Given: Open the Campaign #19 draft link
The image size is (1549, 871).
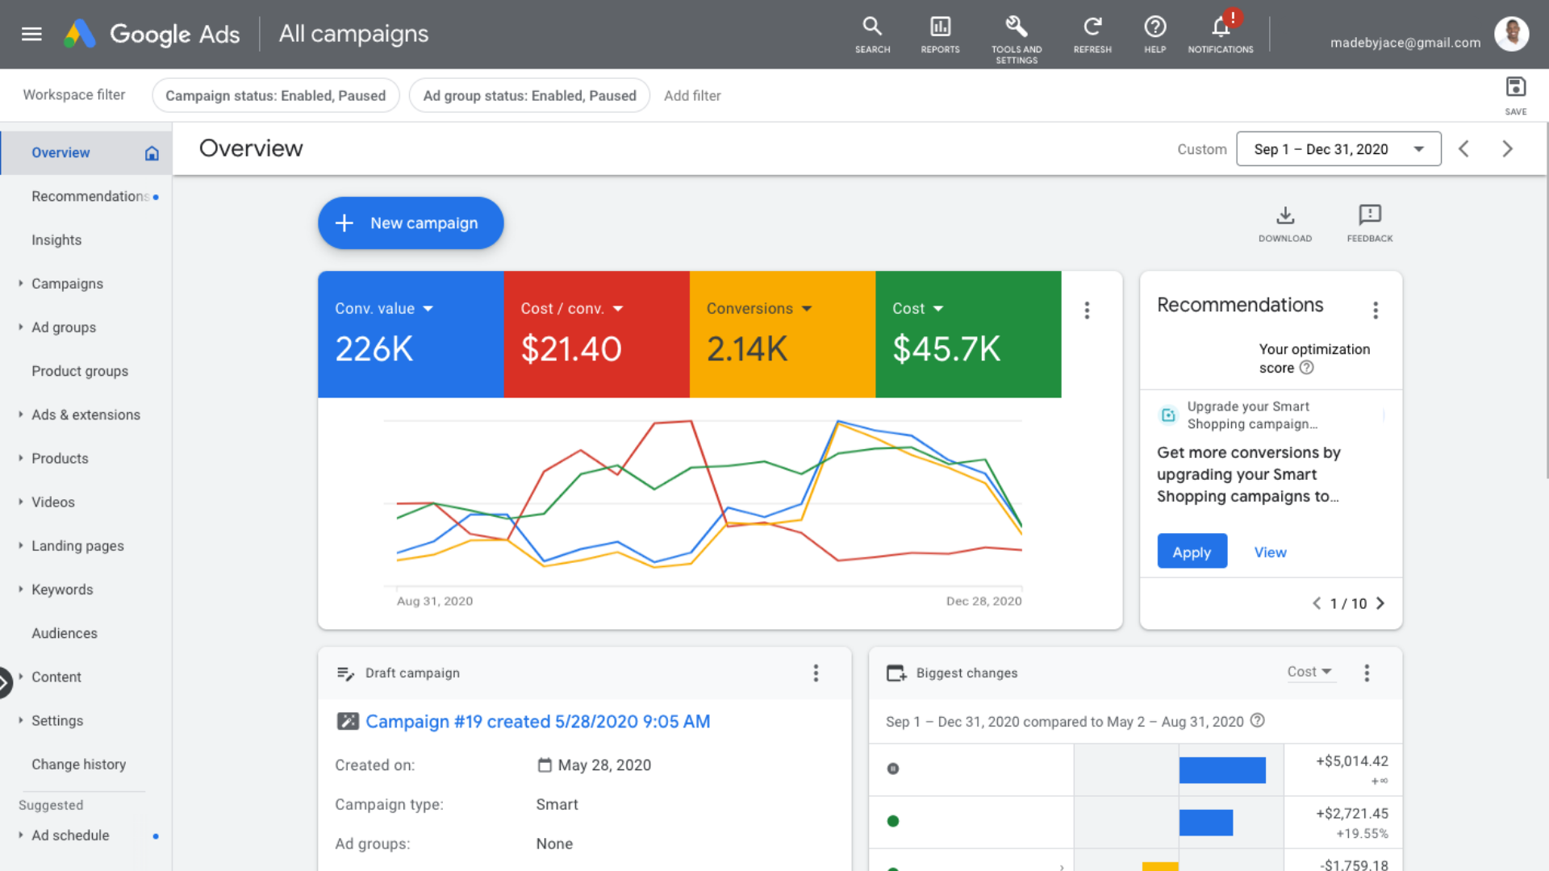Looking at the screenshot, I should tap(537, 722).
